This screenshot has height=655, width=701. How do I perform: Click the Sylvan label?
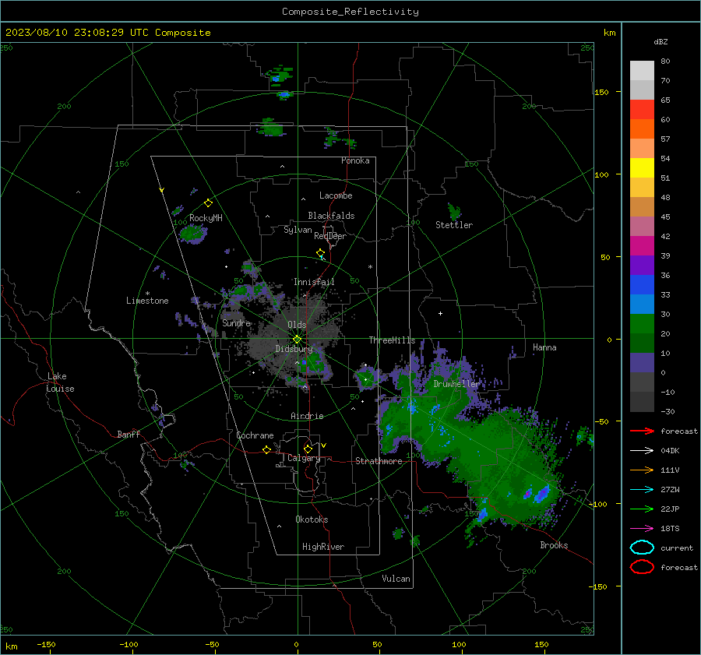pos(298,230)
